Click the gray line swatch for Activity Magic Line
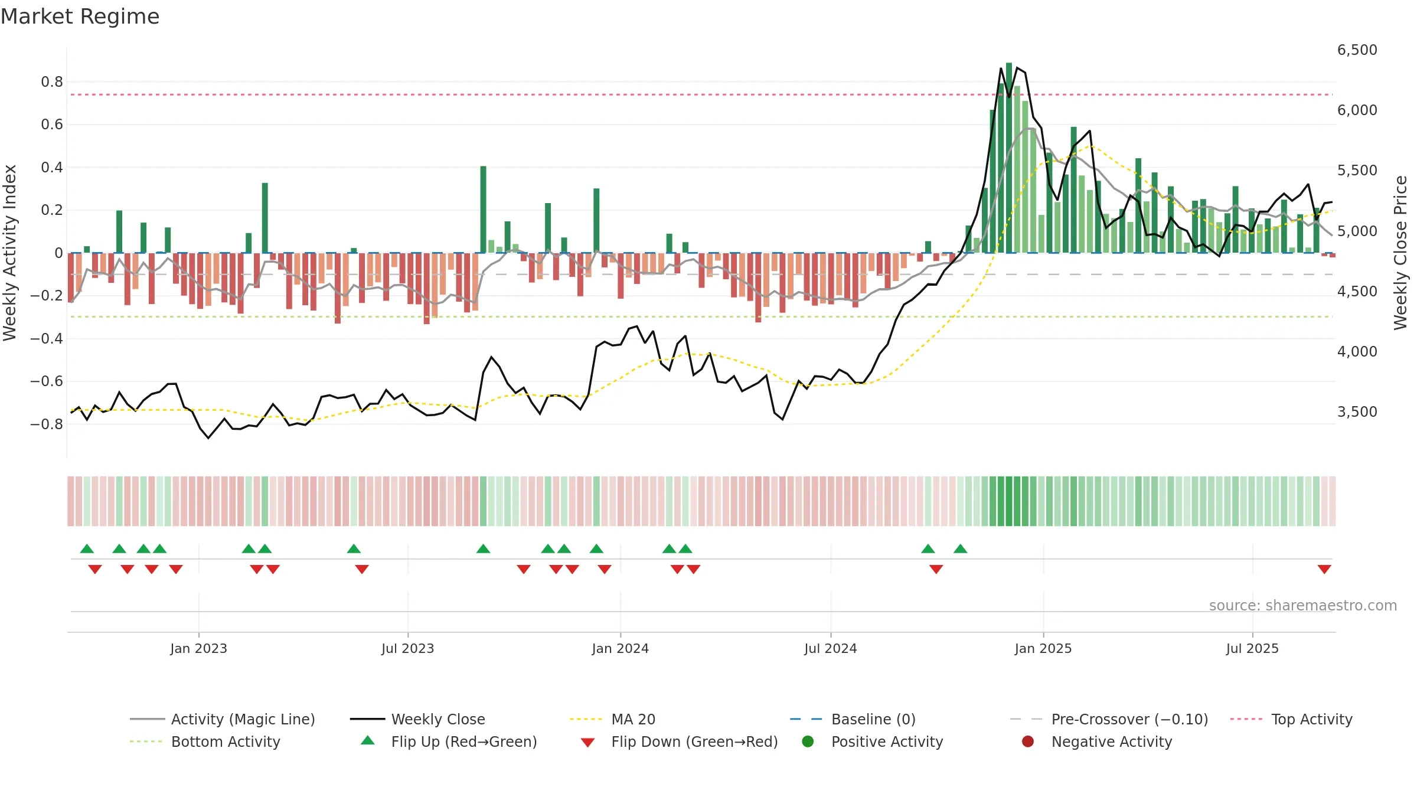The width and height of the screenshot is (1417, 797). pyautogui.click(x=147, y=719)
